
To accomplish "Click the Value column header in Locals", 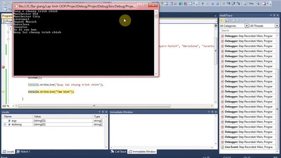I will 63,116.
